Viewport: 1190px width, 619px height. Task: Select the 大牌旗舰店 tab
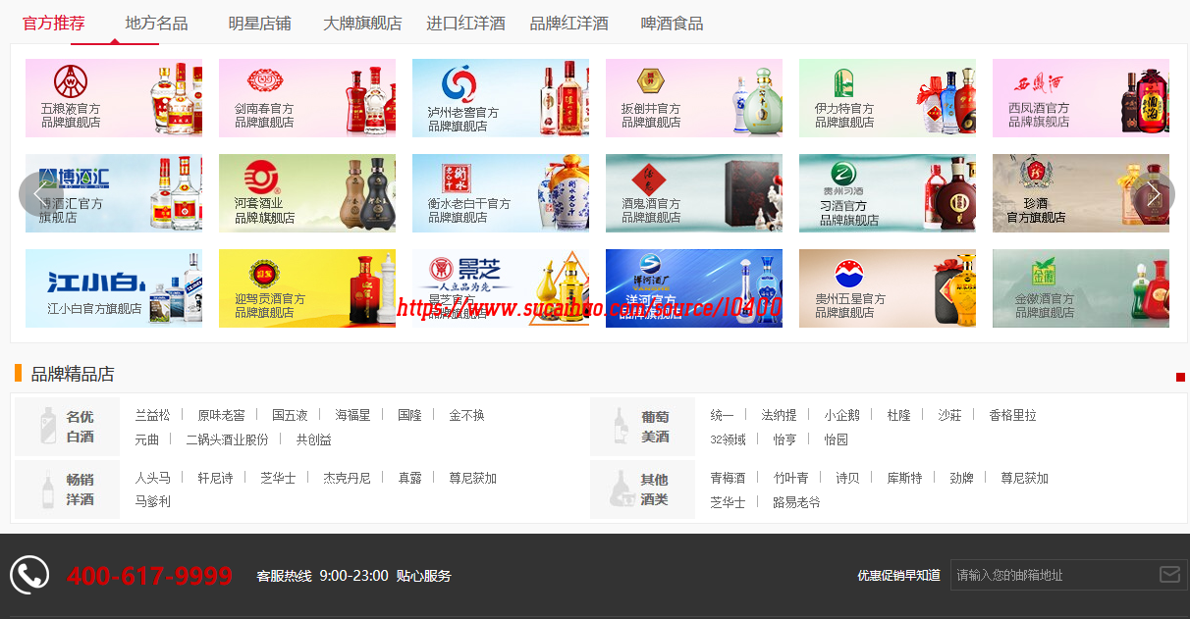[362, 24]
